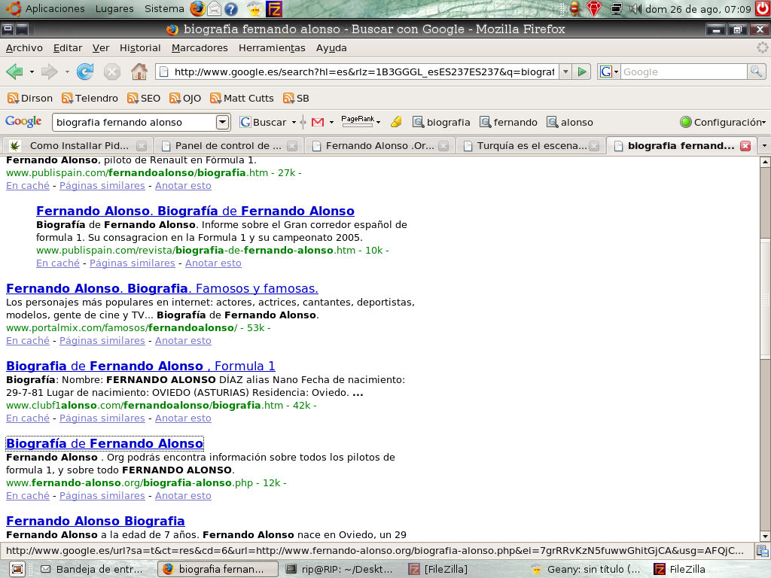This screenshot has width=771, height=578.
Task: Find the word 'biografia' on page
Action: click(x=441, y=122)
